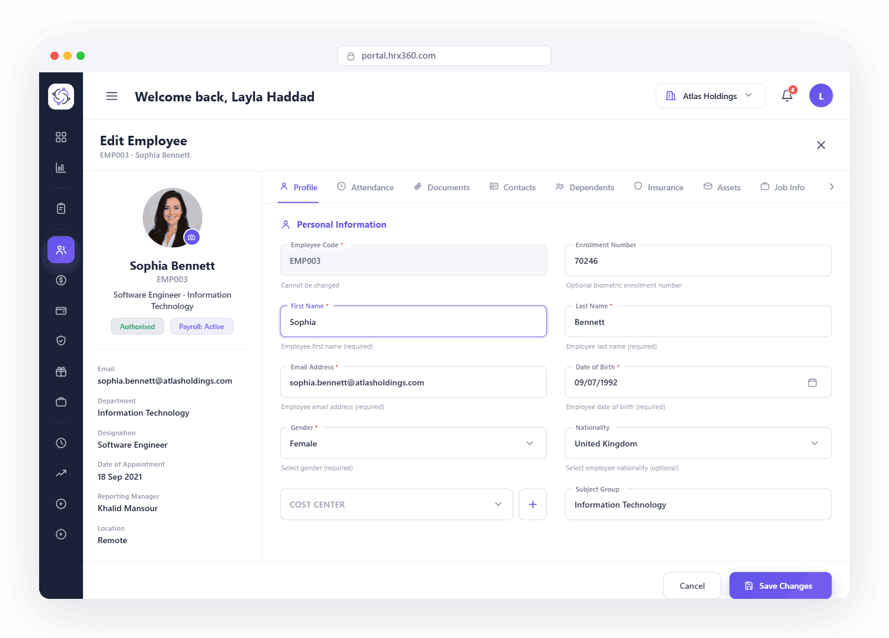Click the 'Cannot be changed' hint text

310,285
